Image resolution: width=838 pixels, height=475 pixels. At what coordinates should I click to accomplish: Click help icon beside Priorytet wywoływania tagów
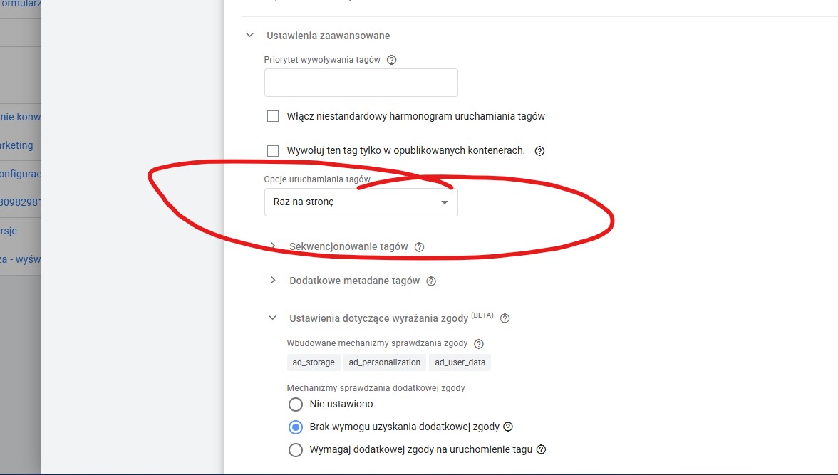[x=391, y=60]
